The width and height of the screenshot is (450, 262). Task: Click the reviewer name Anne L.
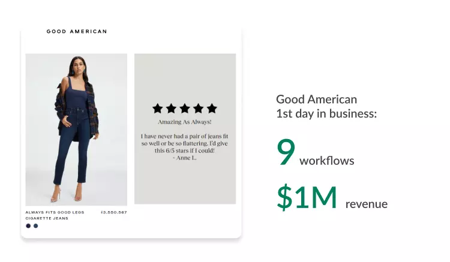tap(185, 158)
